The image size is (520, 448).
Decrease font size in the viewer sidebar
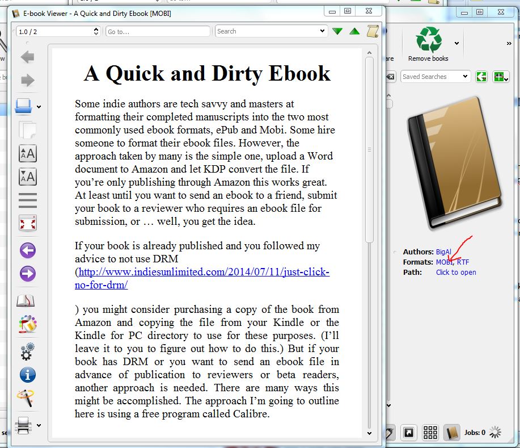click(x=27, y=177)
